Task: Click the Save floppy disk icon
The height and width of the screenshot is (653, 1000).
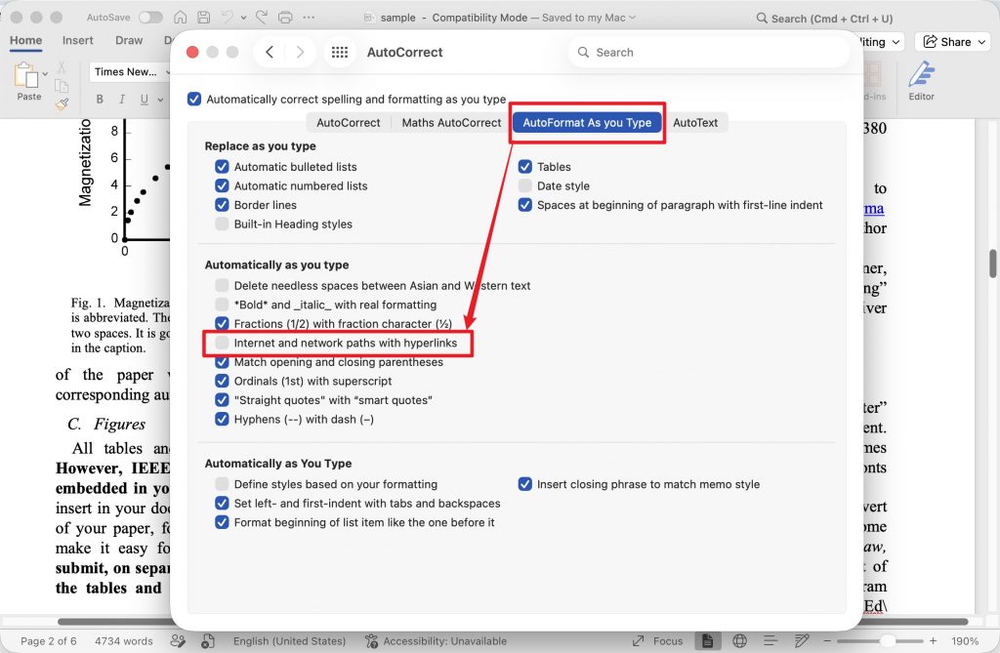Action: (203, 18)
